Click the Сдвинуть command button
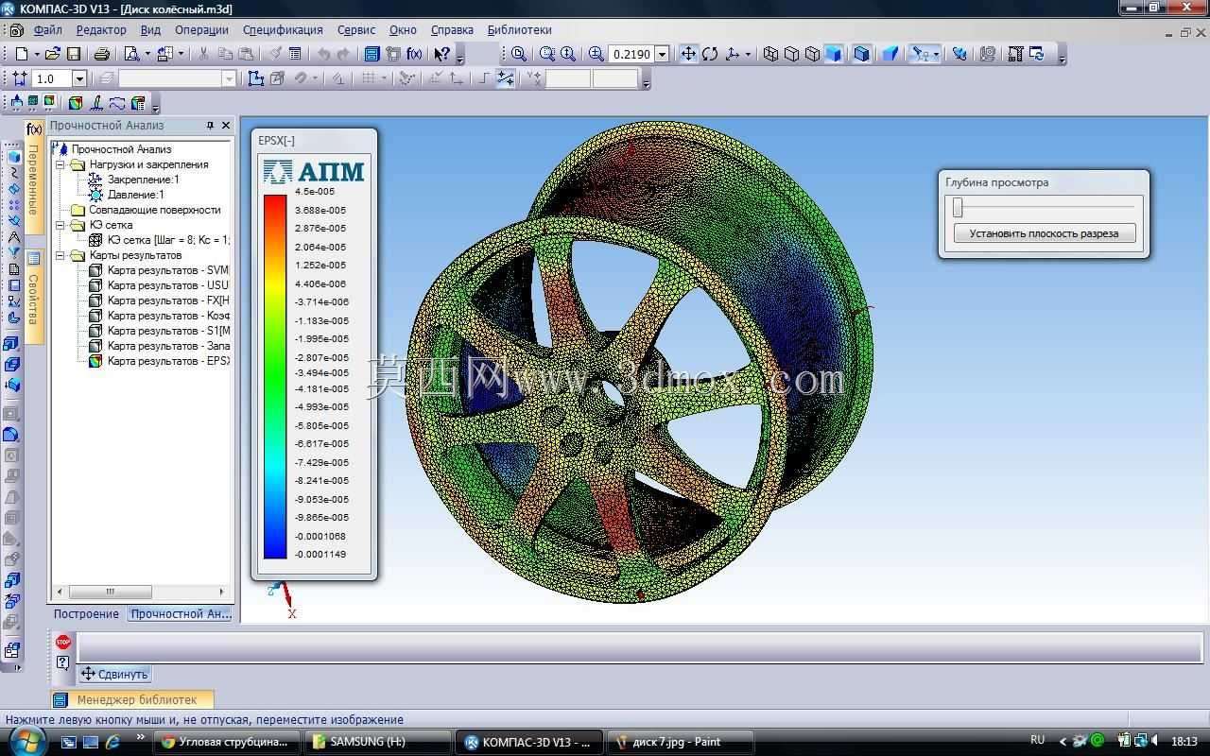The height and width of the screenshot is (756, 1210). (114, 674)
